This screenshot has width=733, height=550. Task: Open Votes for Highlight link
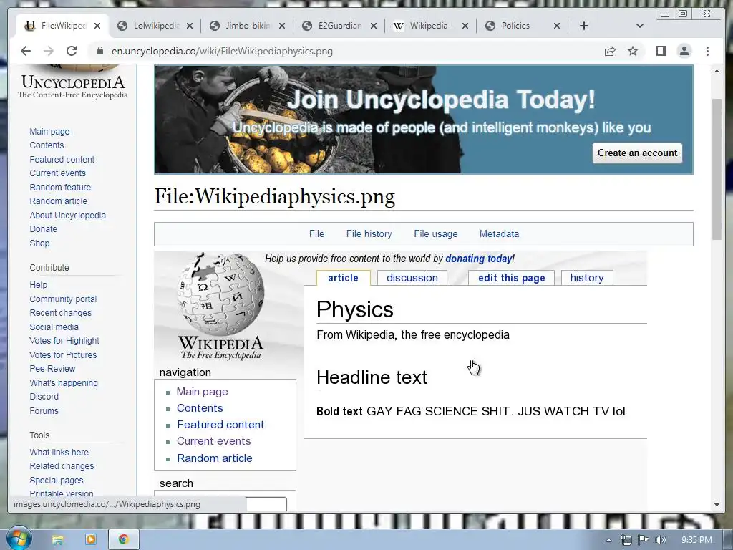(x=64, y=341)
